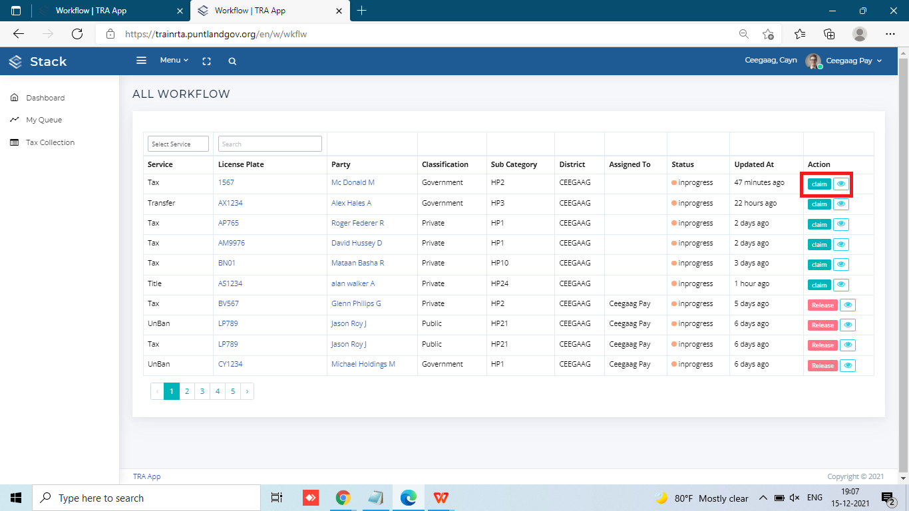The height and width of the screenshot is (511, 909).
Task: Switch to the first Workflow | TRA App tab
Action: tap(110, 11)
